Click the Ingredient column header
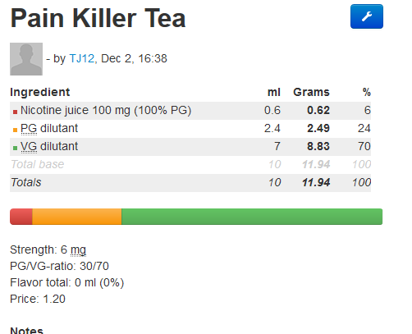The image size is (412, 334). [x=40, y=92]
